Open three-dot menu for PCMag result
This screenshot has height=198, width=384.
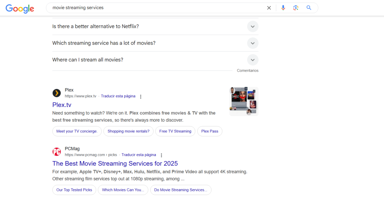coord(161,155)
